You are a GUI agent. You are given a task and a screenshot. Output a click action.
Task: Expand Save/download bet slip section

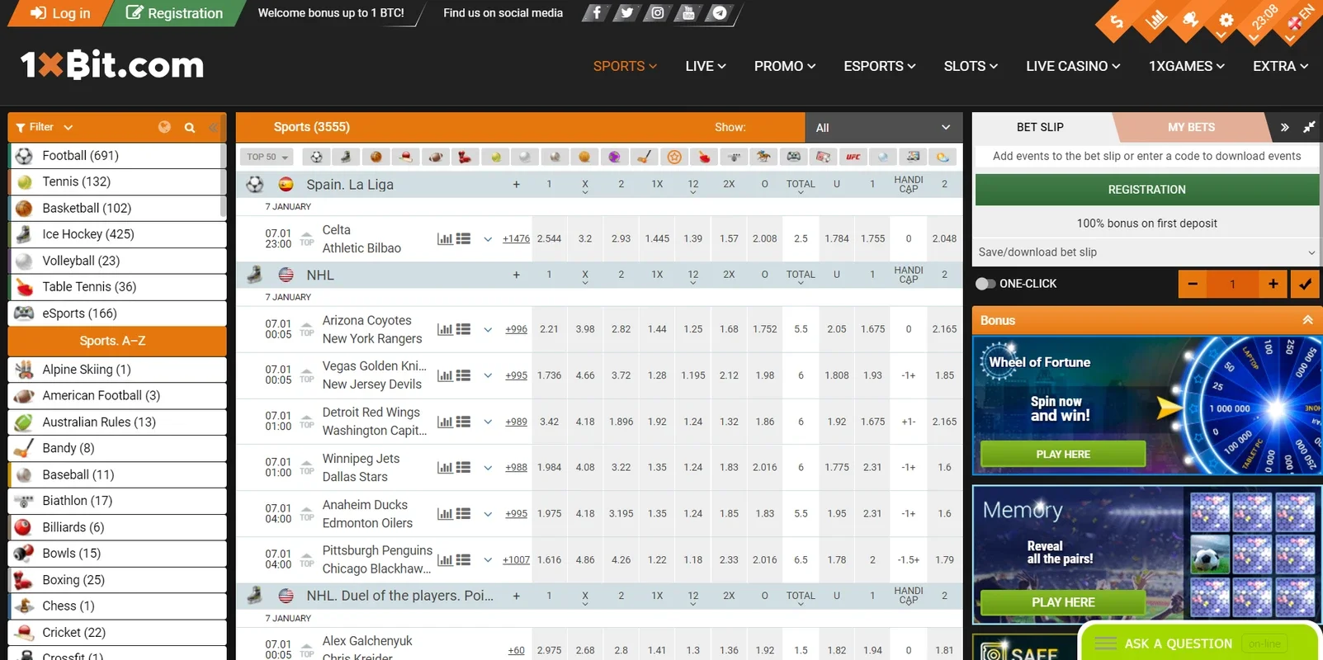pos(1146,252)
